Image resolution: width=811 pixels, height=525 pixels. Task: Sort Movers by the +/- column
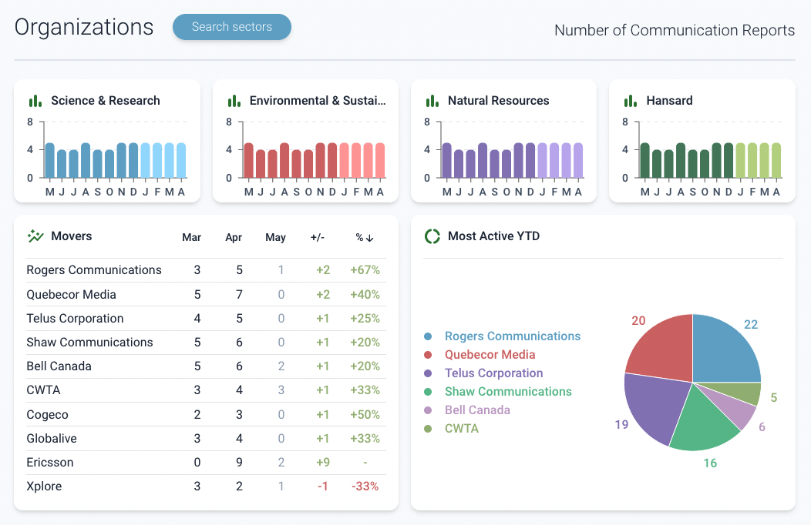coord(317,237)
